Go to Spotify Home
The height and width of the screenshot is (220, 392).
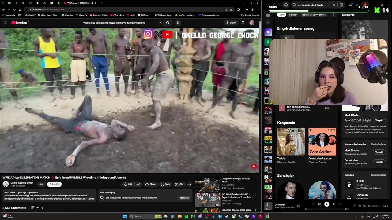pos(286,5)
